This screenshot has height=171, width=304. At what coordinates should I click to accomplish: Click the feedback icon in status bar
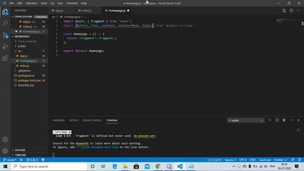tap(293, 160)
